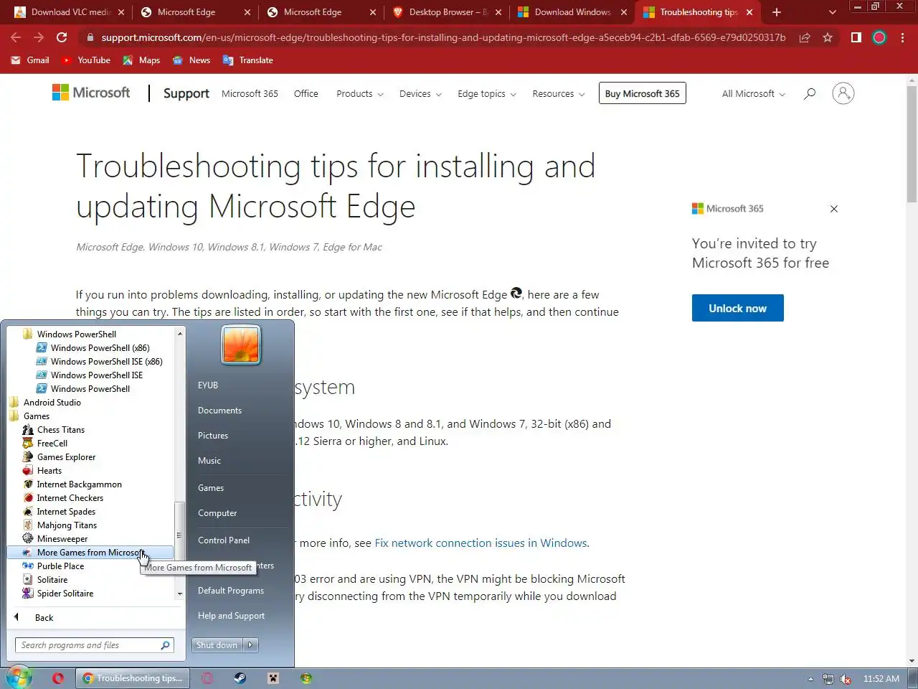The width and height of the screenshot is (918, 689).
Task: Click the network tray icon
Action: 828,679
